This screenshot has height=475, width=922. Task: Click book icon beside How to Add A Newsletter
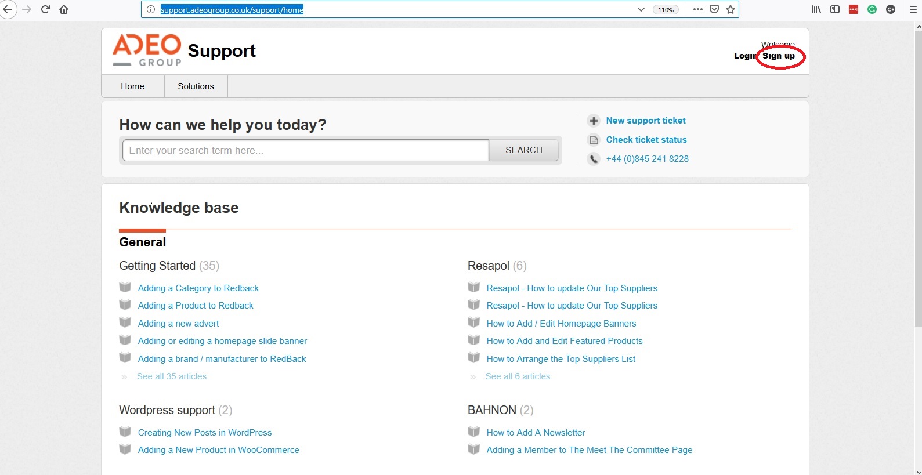pyautogui.click(x=474, y=432)
